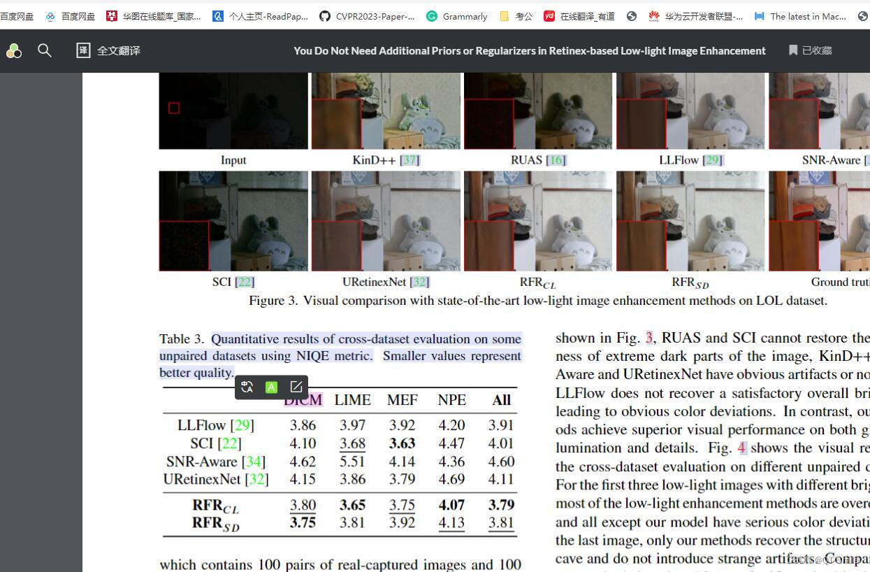
Task: Click the NPE column header in the table
Action: [451, 400]
